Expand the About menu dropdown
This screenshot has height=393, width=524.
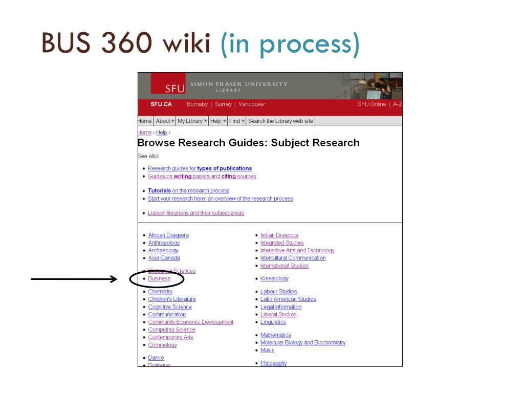click(x=165, y=121)
